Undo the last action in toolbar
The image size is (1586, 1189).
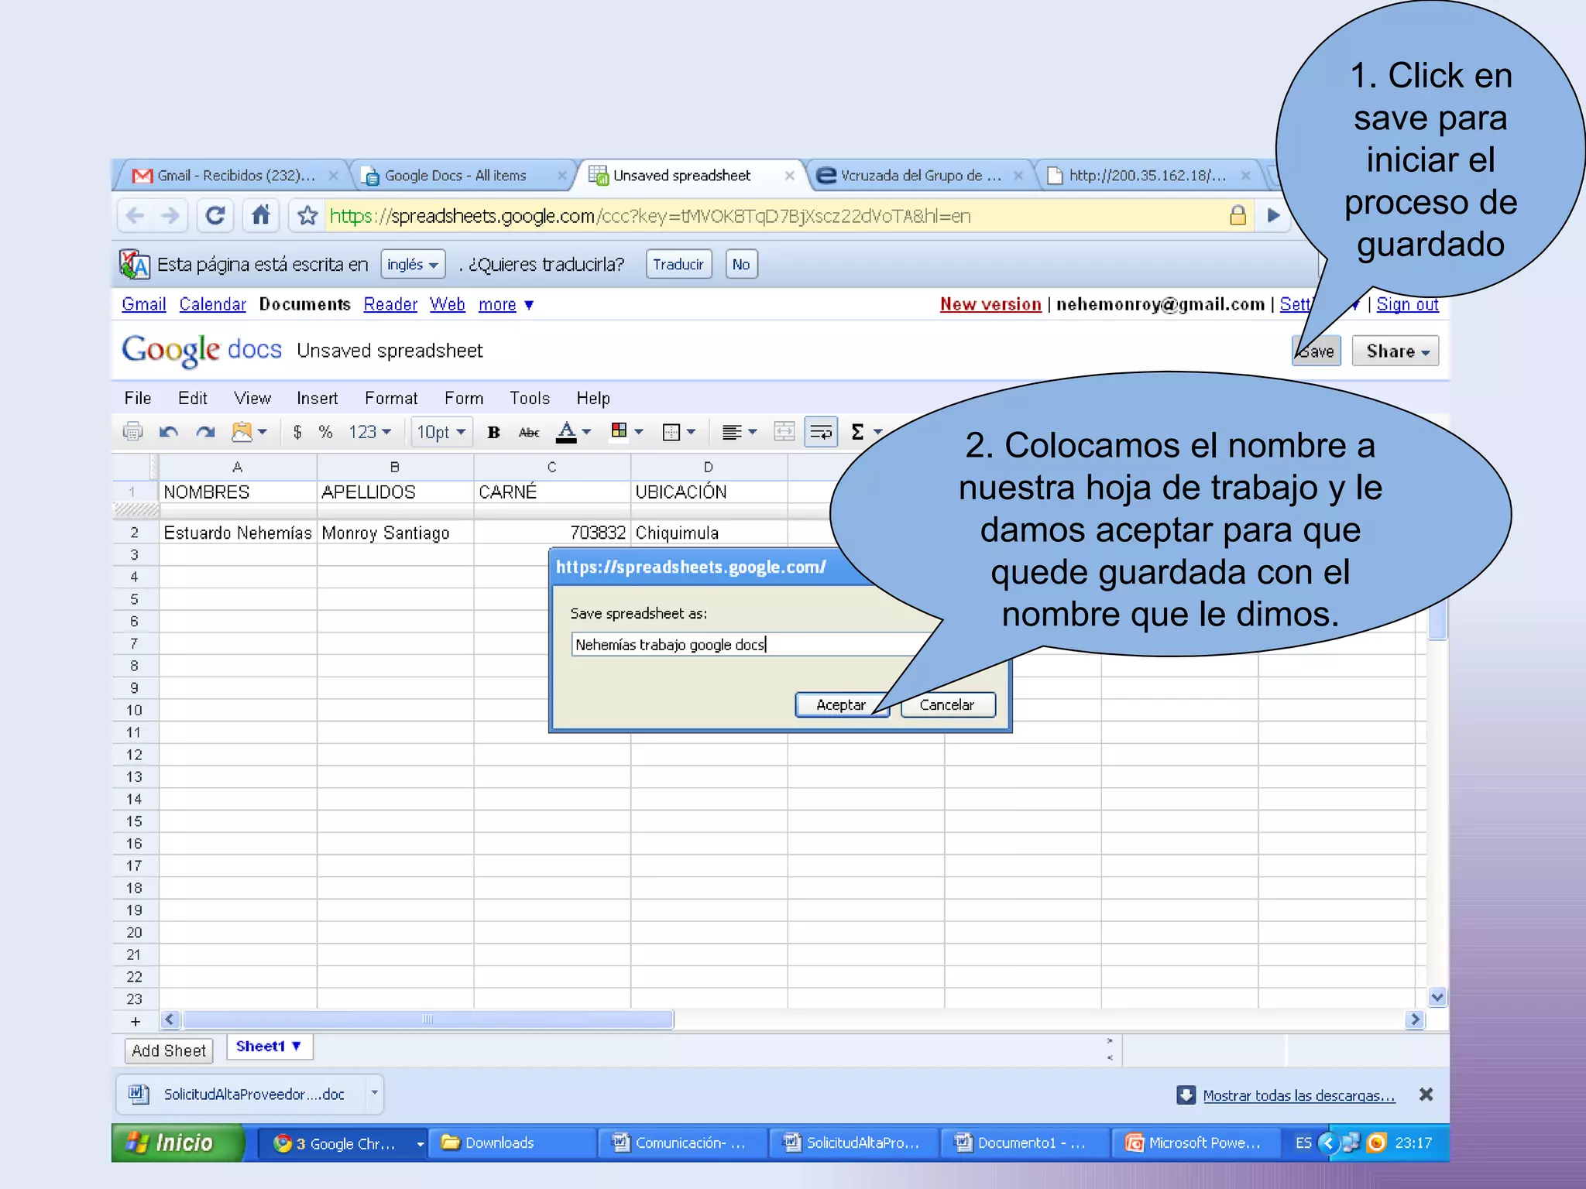[x=169, y=432]
